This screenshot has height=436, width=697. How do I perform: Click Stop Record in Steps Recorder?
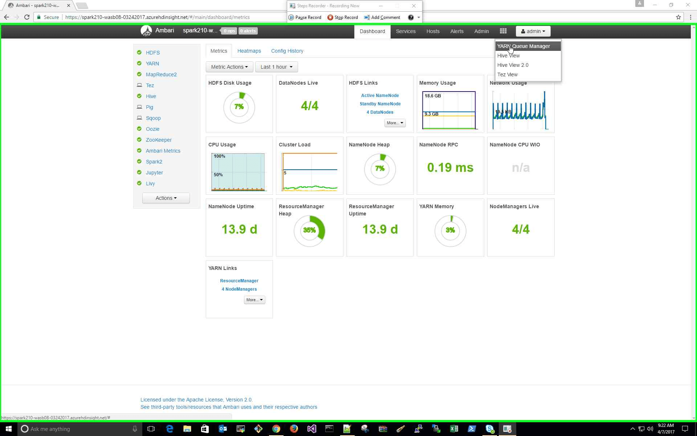click(x=342, y=17)
